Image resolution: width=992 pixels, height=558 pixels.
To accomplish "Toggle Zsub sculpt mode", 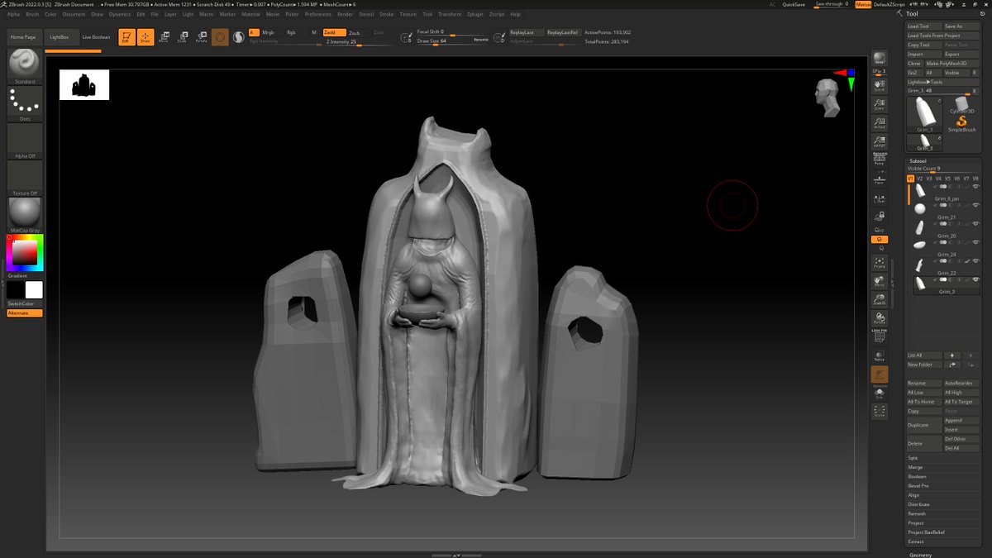I will point(355,32).
